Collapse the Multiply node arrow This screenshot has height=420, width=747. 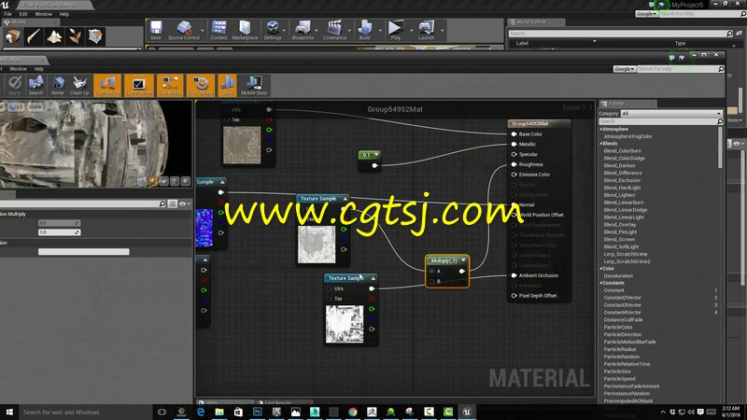(463, 260)
